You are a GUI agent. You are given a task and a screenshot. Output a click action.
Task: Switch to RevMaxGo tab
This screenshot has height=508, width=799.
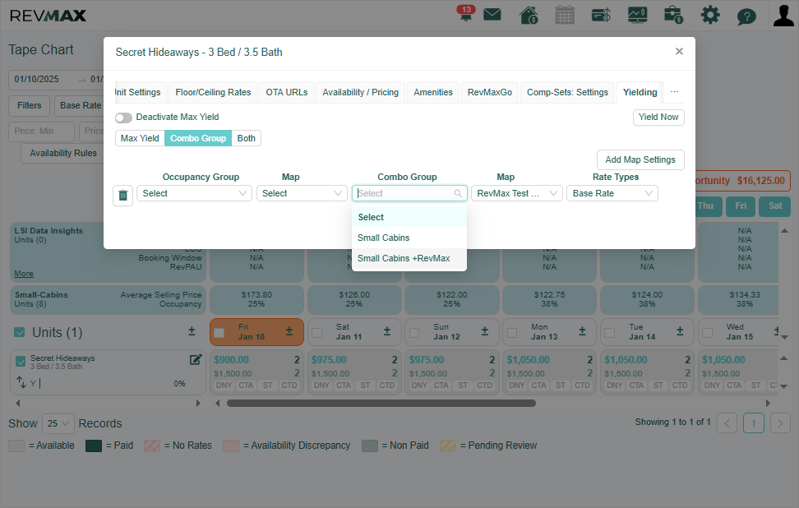pyautogui.click(x=490, y=92)
